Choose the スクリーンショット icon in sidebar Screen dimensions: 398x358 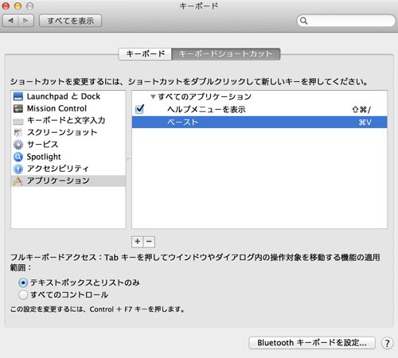click(x=18, y=133)
